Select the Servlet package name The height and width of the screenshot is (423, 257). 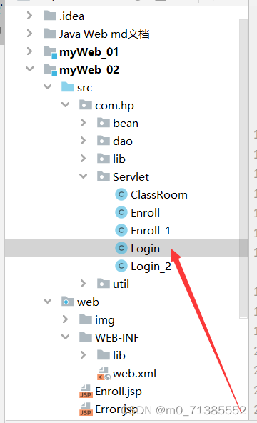pyautogui.click(x=131, y=176)
